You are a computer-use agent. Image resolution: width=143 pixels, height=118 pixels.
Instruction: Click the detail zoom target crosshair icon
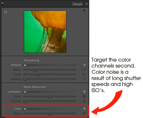(5, 12)
